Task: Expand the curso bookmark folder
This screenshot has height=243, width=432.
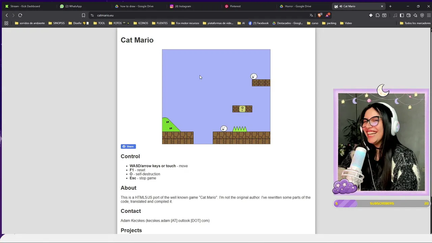Action: coord(313,23)
